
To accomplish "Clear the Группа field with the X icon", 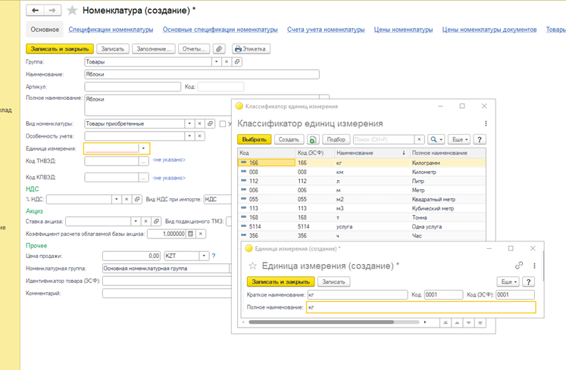I will (x=227, y=62).
